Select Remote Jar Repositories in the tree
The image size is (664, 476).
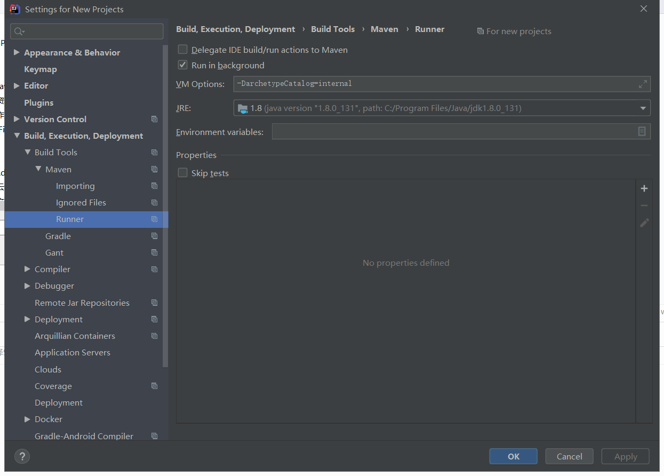(82, 303)
